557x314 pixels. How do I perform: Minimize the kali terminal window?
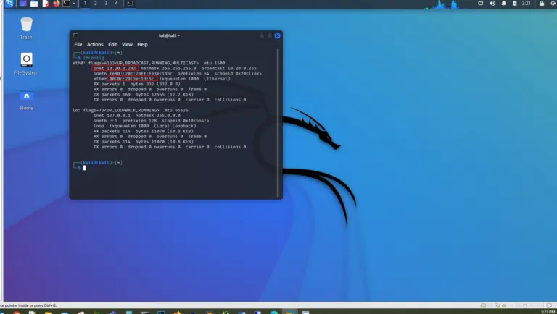coord(262,35)
